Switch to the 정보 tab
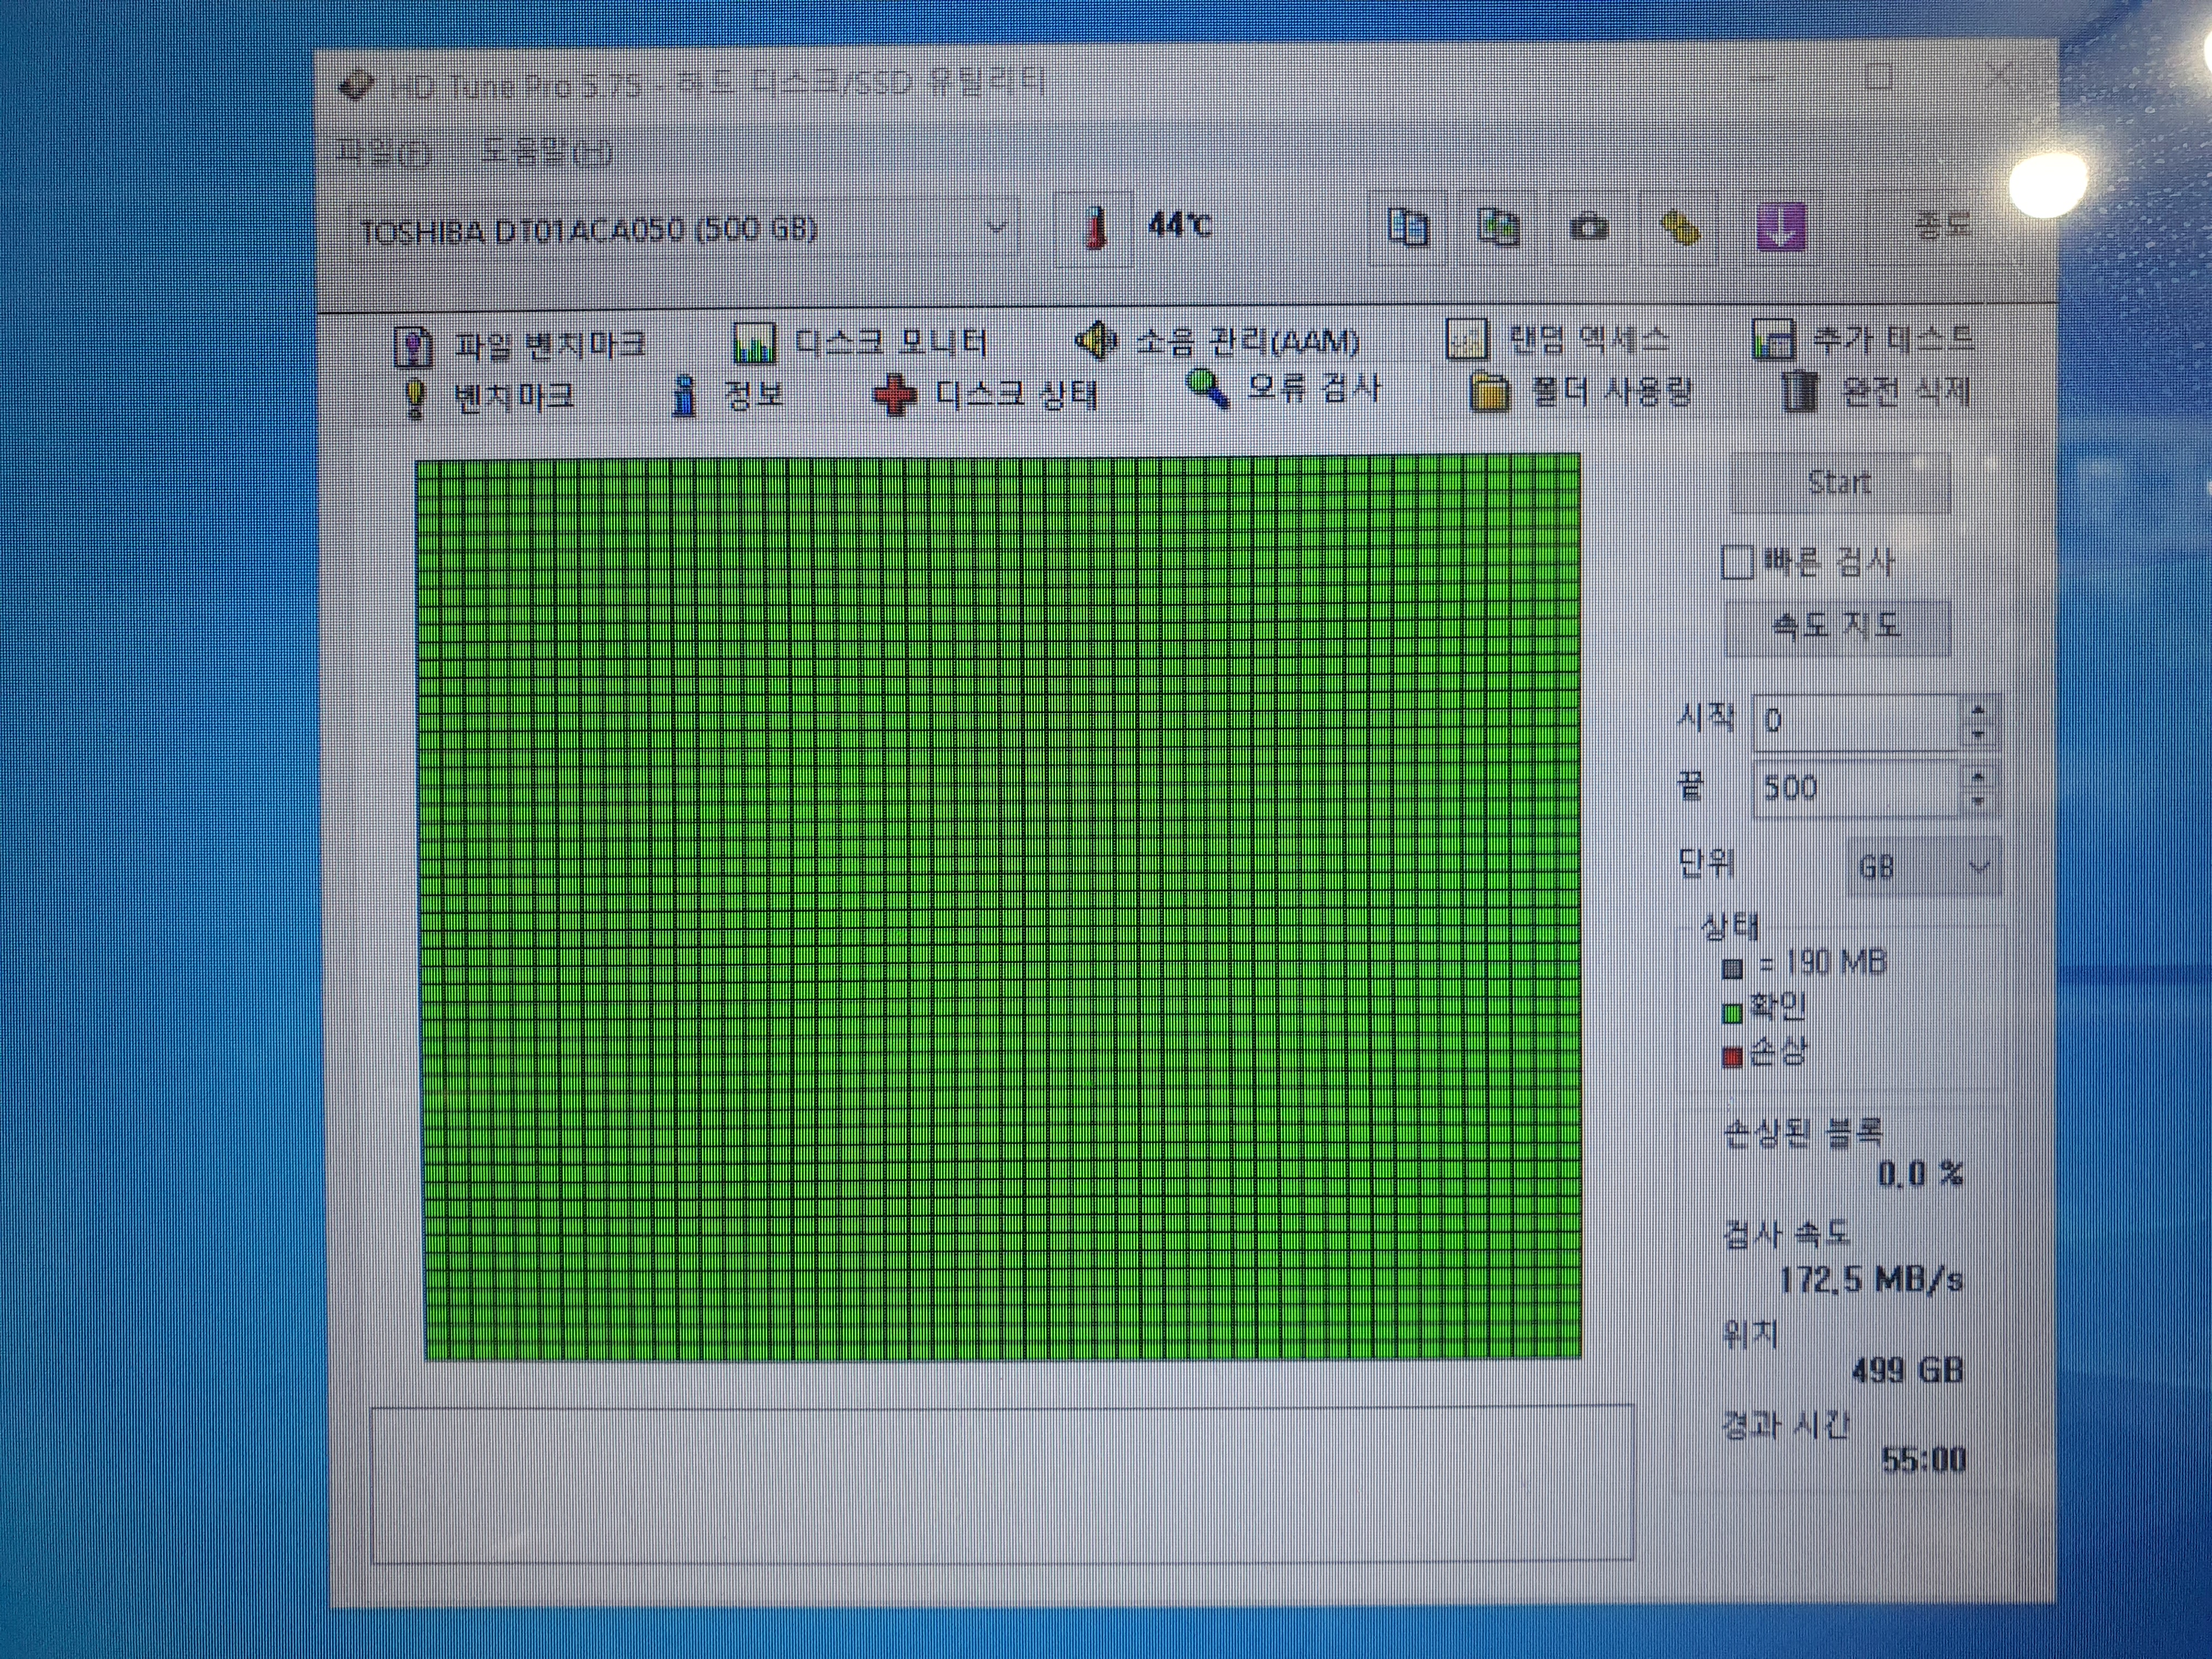The height and width of the screenshot is (1659, 2212). click(x=728, y=395)
